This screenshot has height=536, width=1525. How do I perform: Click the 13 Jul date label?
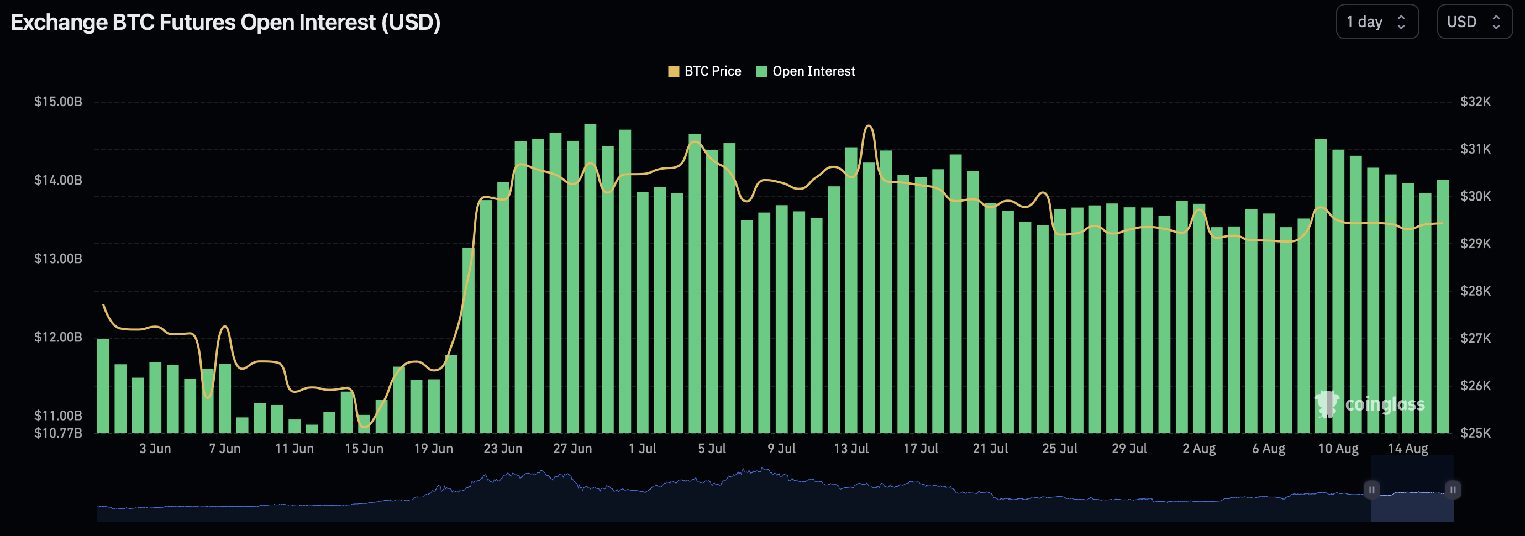851,449
